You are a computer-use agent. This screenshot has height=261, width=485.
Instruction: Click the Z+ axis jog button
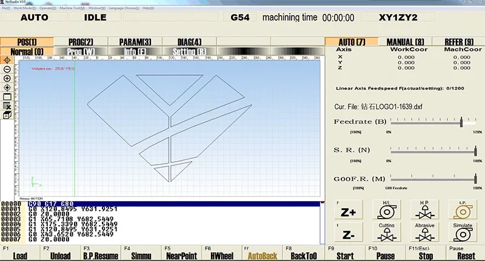349,210
